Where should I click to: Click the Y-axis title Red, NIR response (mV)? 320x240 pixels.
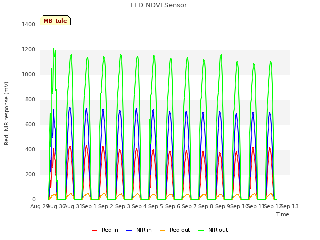[x=6, y=113]
